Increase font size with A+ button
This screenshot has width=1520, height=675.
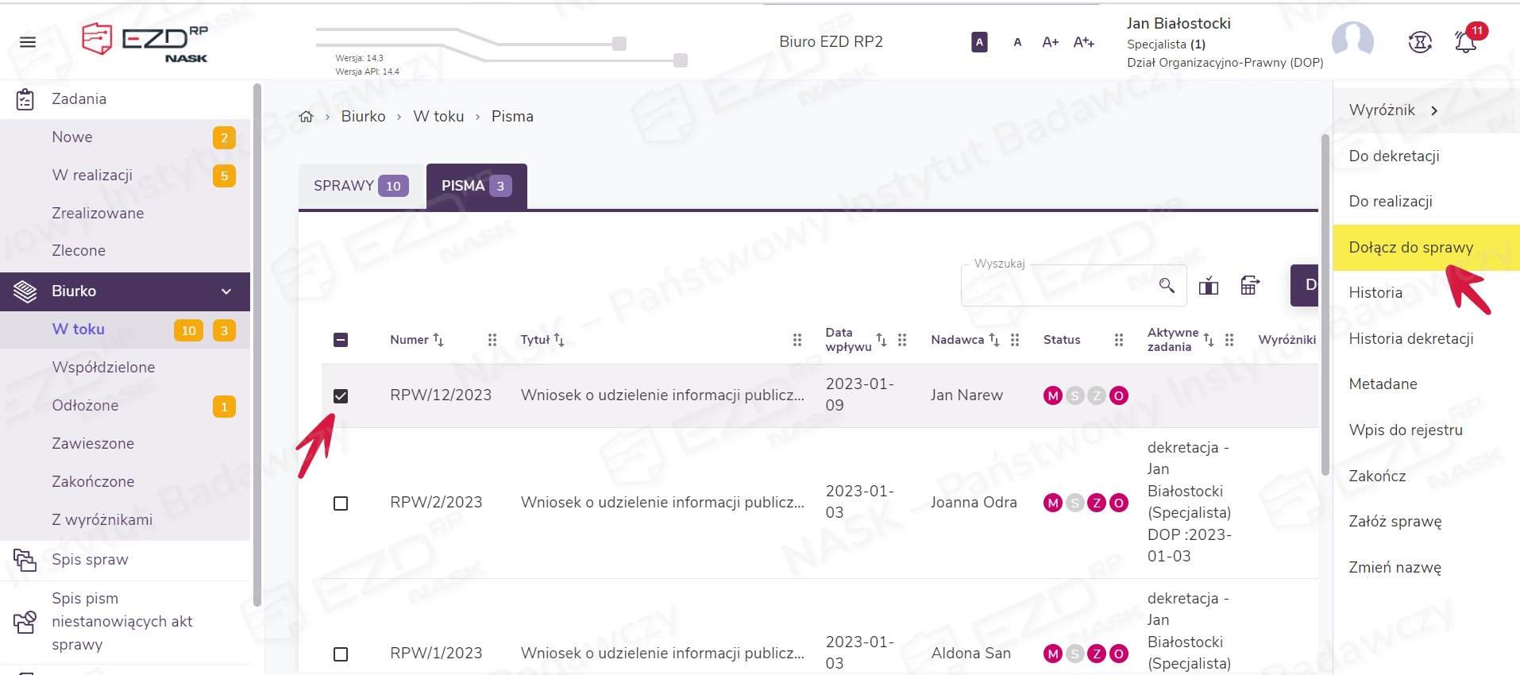(x=1050, y=42)
